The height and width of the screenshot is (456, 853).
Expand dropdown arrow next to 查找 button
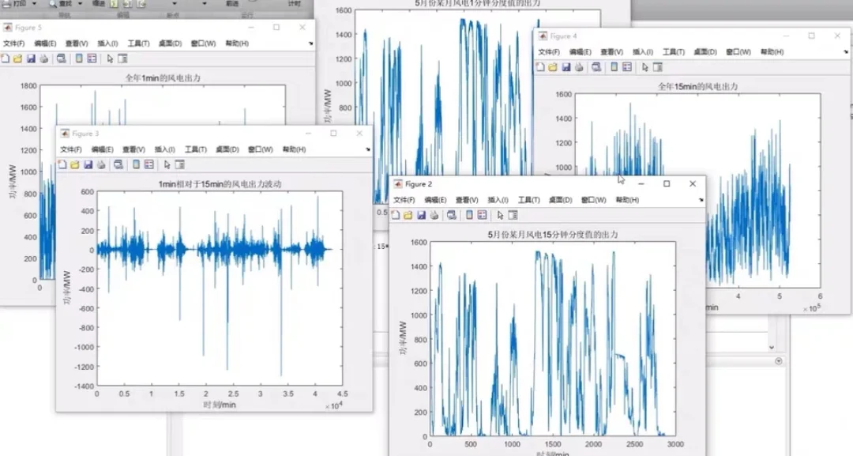click(x=81, y=4)
